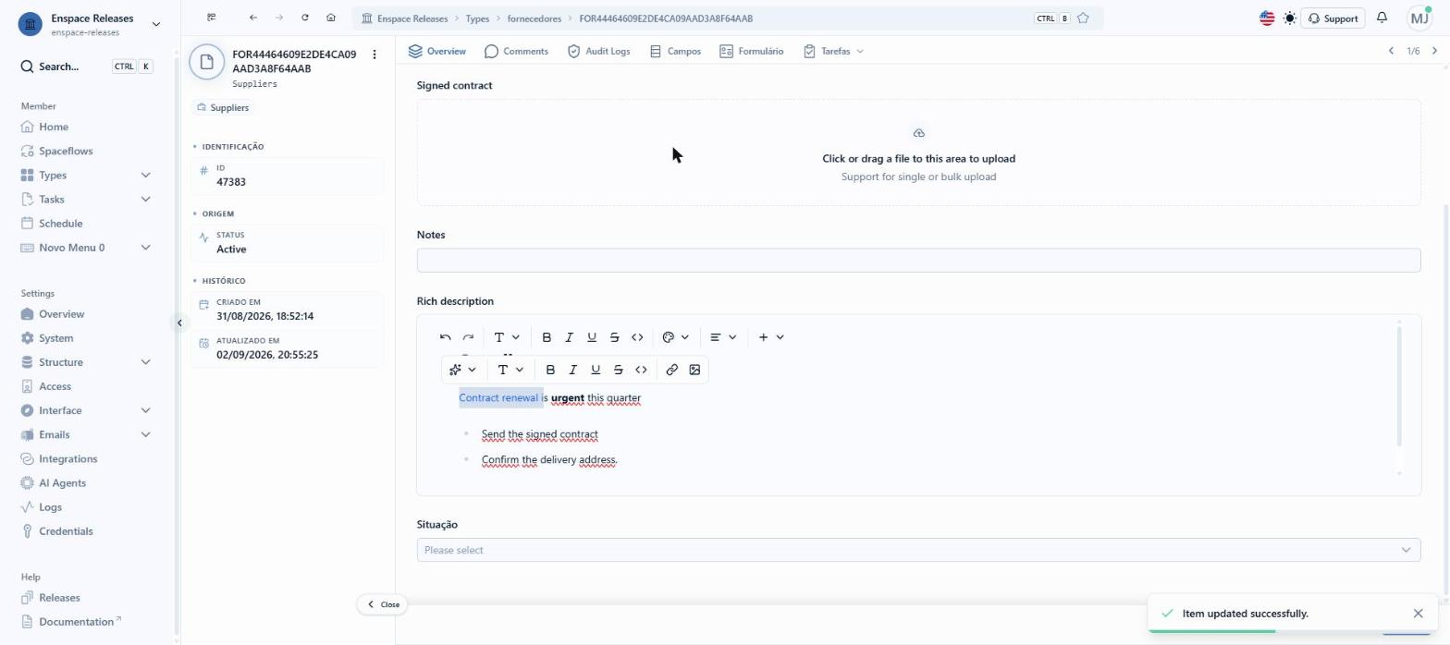Viewport: 1450px width, 645px height.
Task: Open the item's three-dot options menu
Action: point(375,55)
